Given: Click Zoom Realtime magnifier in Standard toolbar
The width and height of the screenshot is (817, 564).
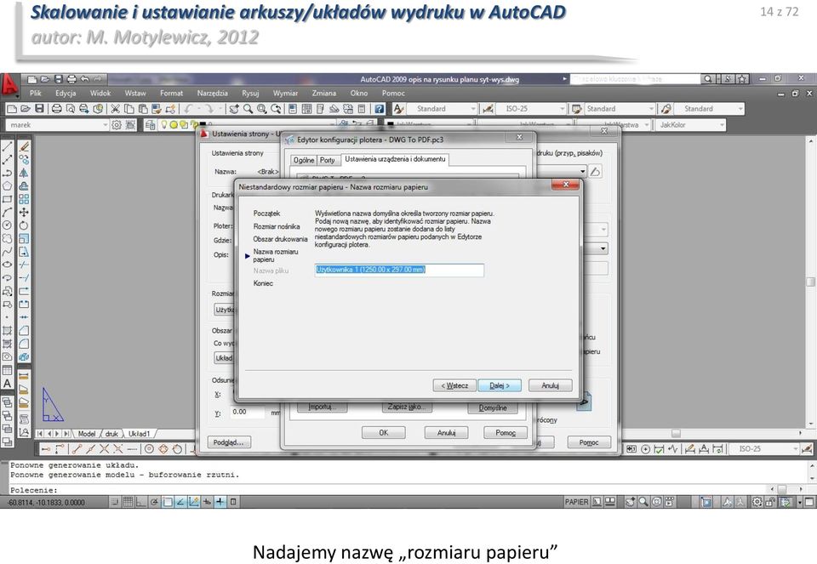Looking at the screenshot, I should [x=248, y=109].
